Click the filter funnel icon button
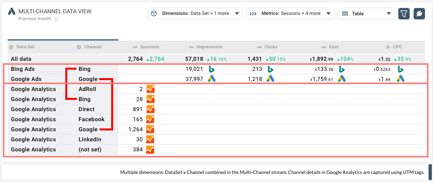 (404, 14)
